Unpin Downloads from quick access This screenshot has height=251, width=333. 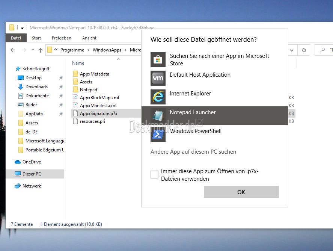pyautogui.click(x=61, y=87)
